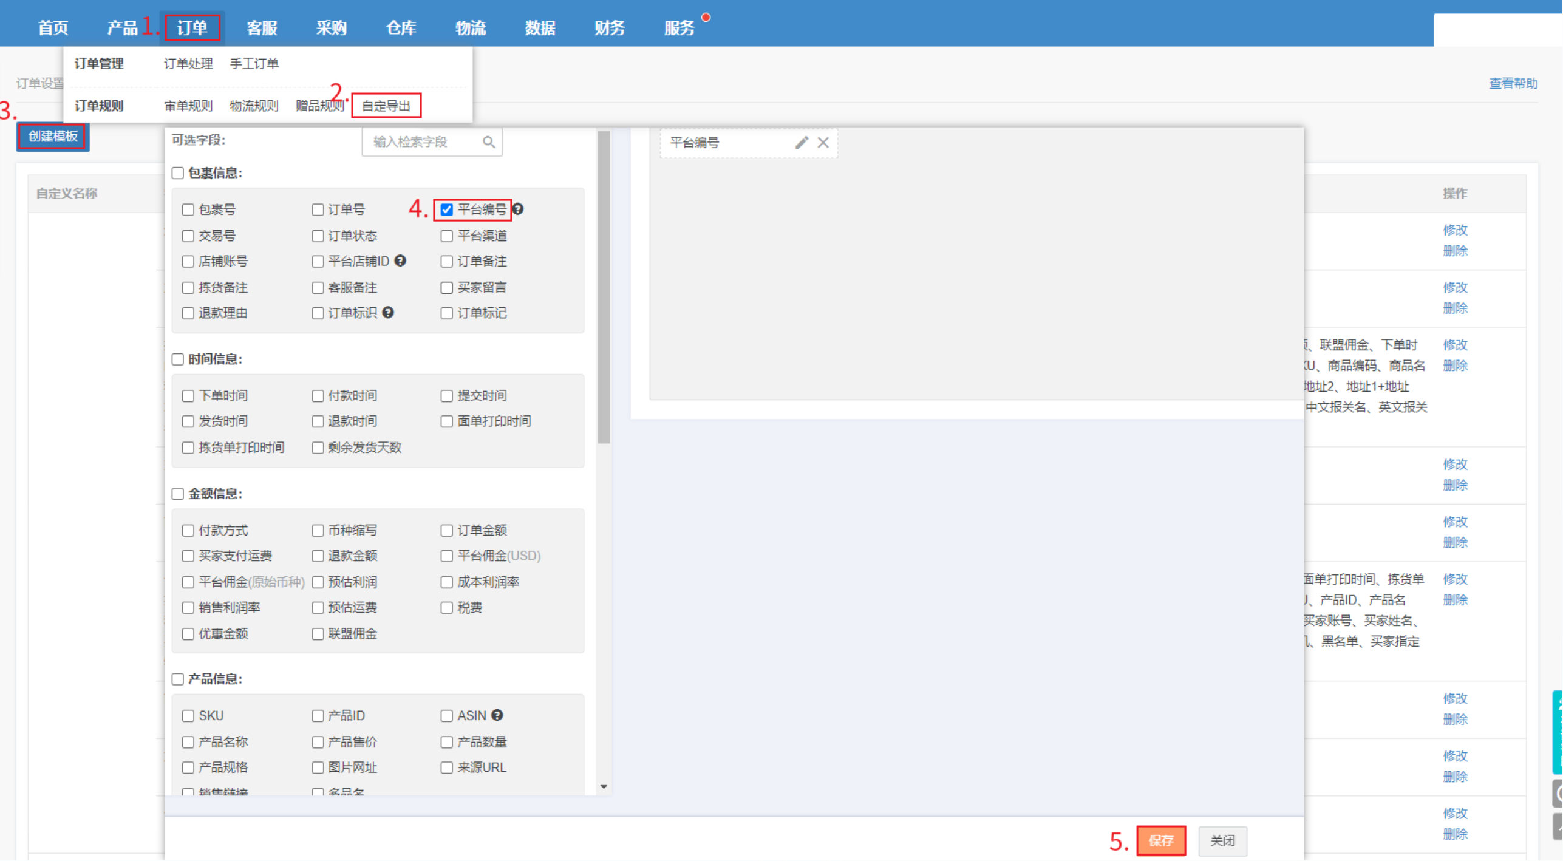Click help icon next to 平台编号 checkbox

(x=518, y=209)
